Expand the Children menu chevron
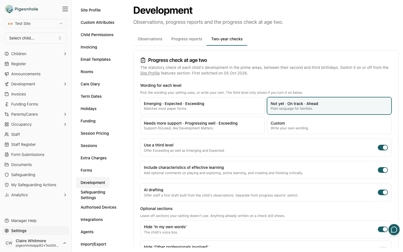 click(x=65, y=54)
